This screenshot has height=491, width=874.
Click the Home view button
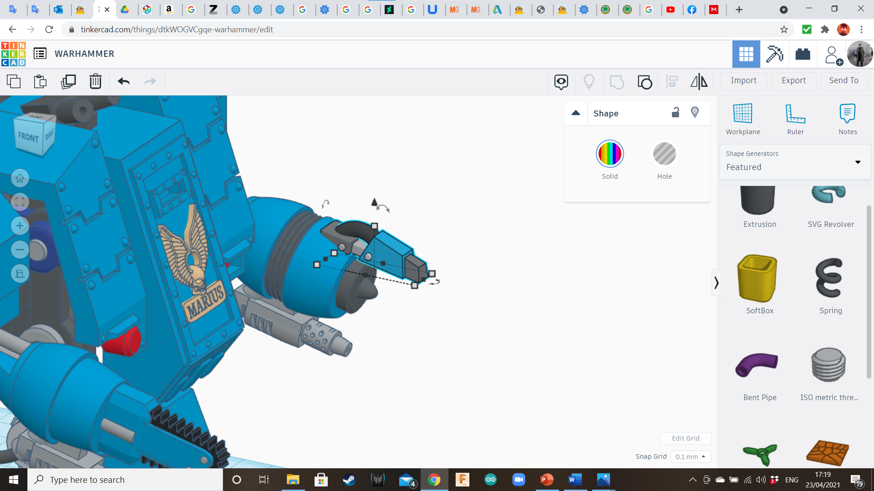[x=20, y=178]
